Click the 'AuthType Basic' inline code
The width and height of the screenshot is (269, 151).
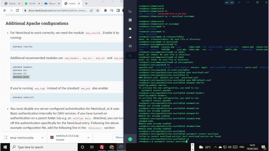tap(82, 118)
